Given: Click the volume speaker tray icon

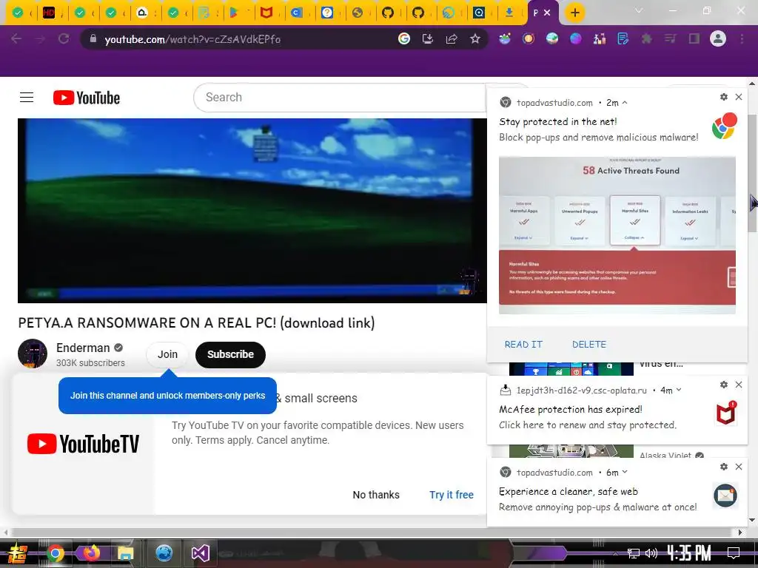Looking at the screenshot, I should point(651,553).
